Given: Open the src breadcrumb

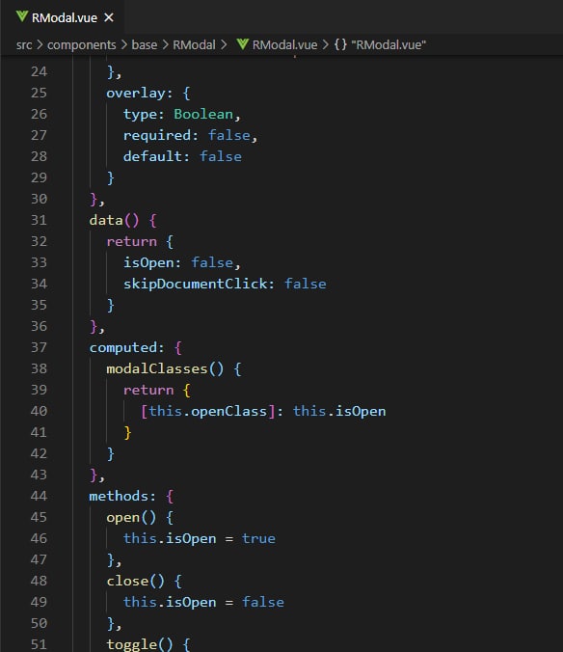Looking at the screenshot, I should (x=24, y=45).
